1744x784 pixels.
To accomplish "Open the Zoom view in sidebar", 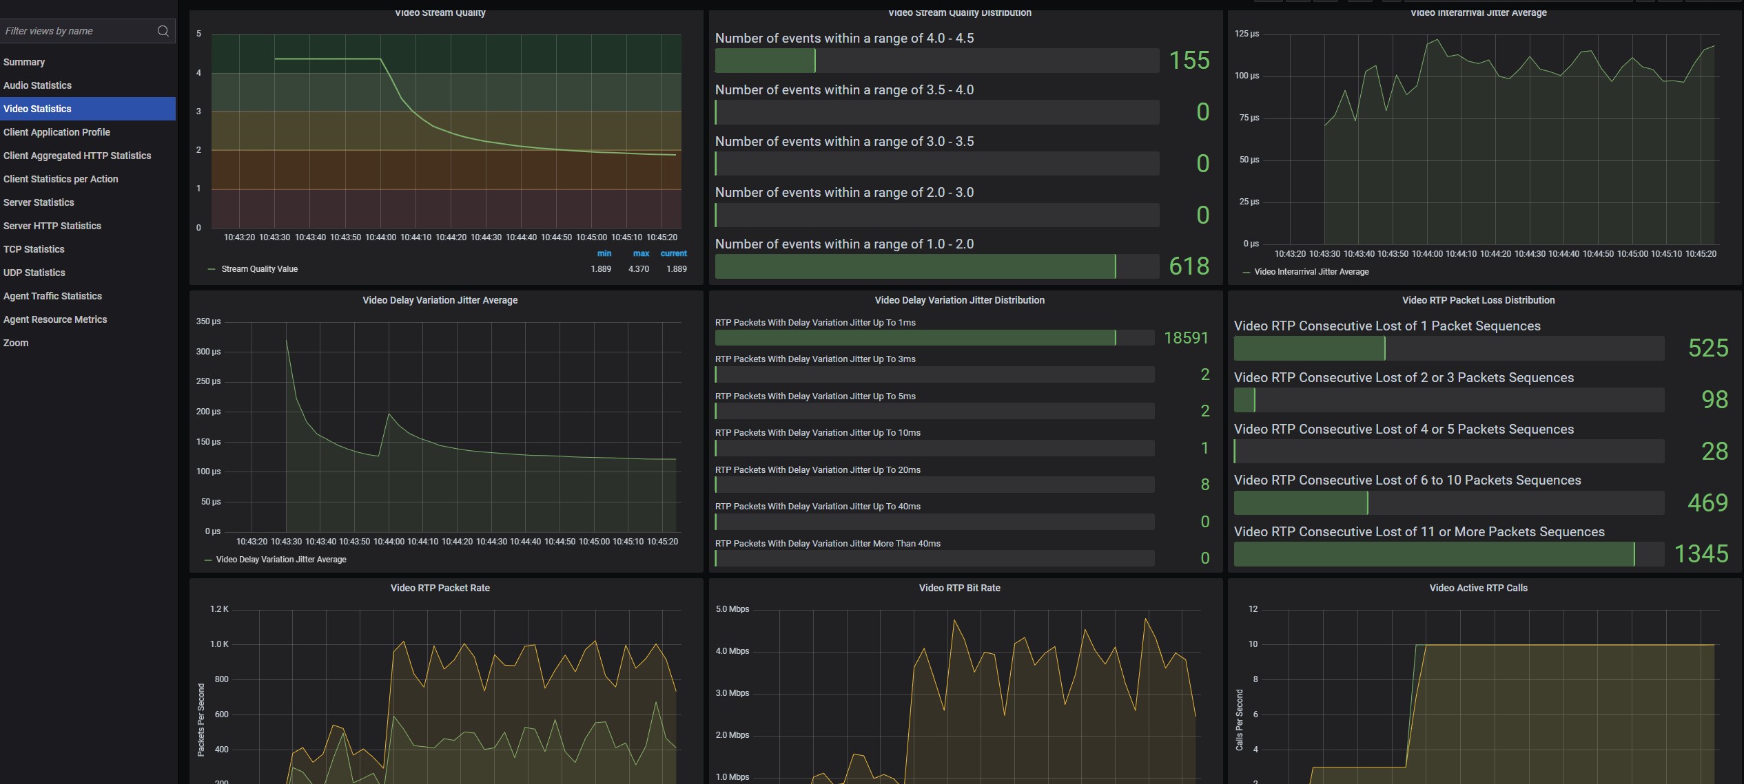I will click(16, 343).
